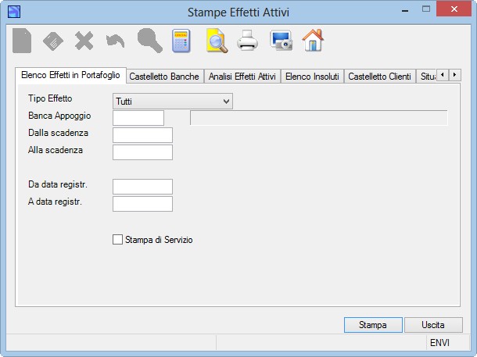Click the home house icon
The width and height of the screenshot is (477, 357).
click(313, 40)
